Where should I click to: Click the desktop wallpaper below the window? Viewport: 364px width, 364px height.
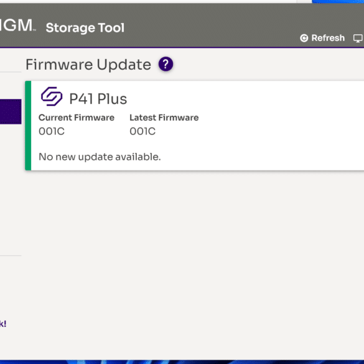pyautogui.click(x=182, y=362)
